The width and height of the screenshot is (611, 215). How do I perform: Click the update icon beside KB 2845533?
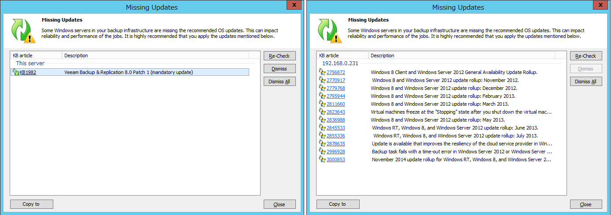click(322, 128)
